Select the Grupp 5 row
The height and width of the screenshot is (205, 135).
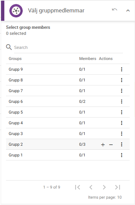(x=68, y=112)
